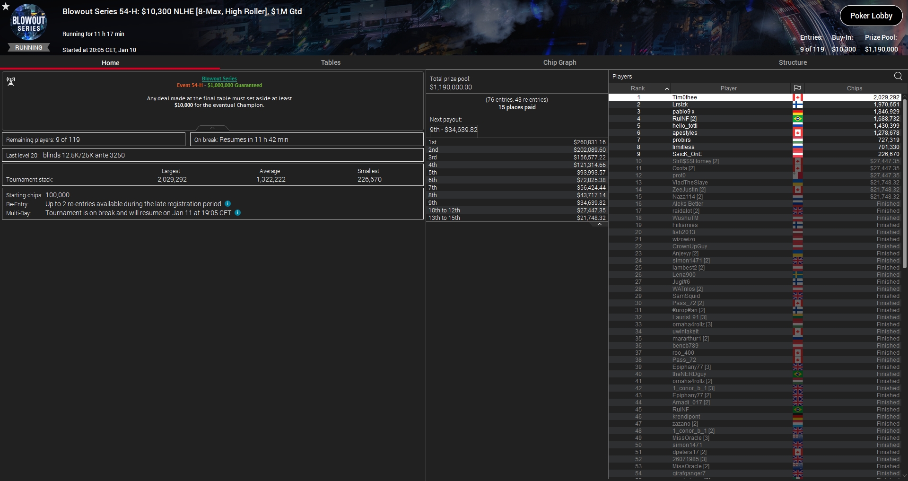Select finished player uwintakeit

point(755,332)
